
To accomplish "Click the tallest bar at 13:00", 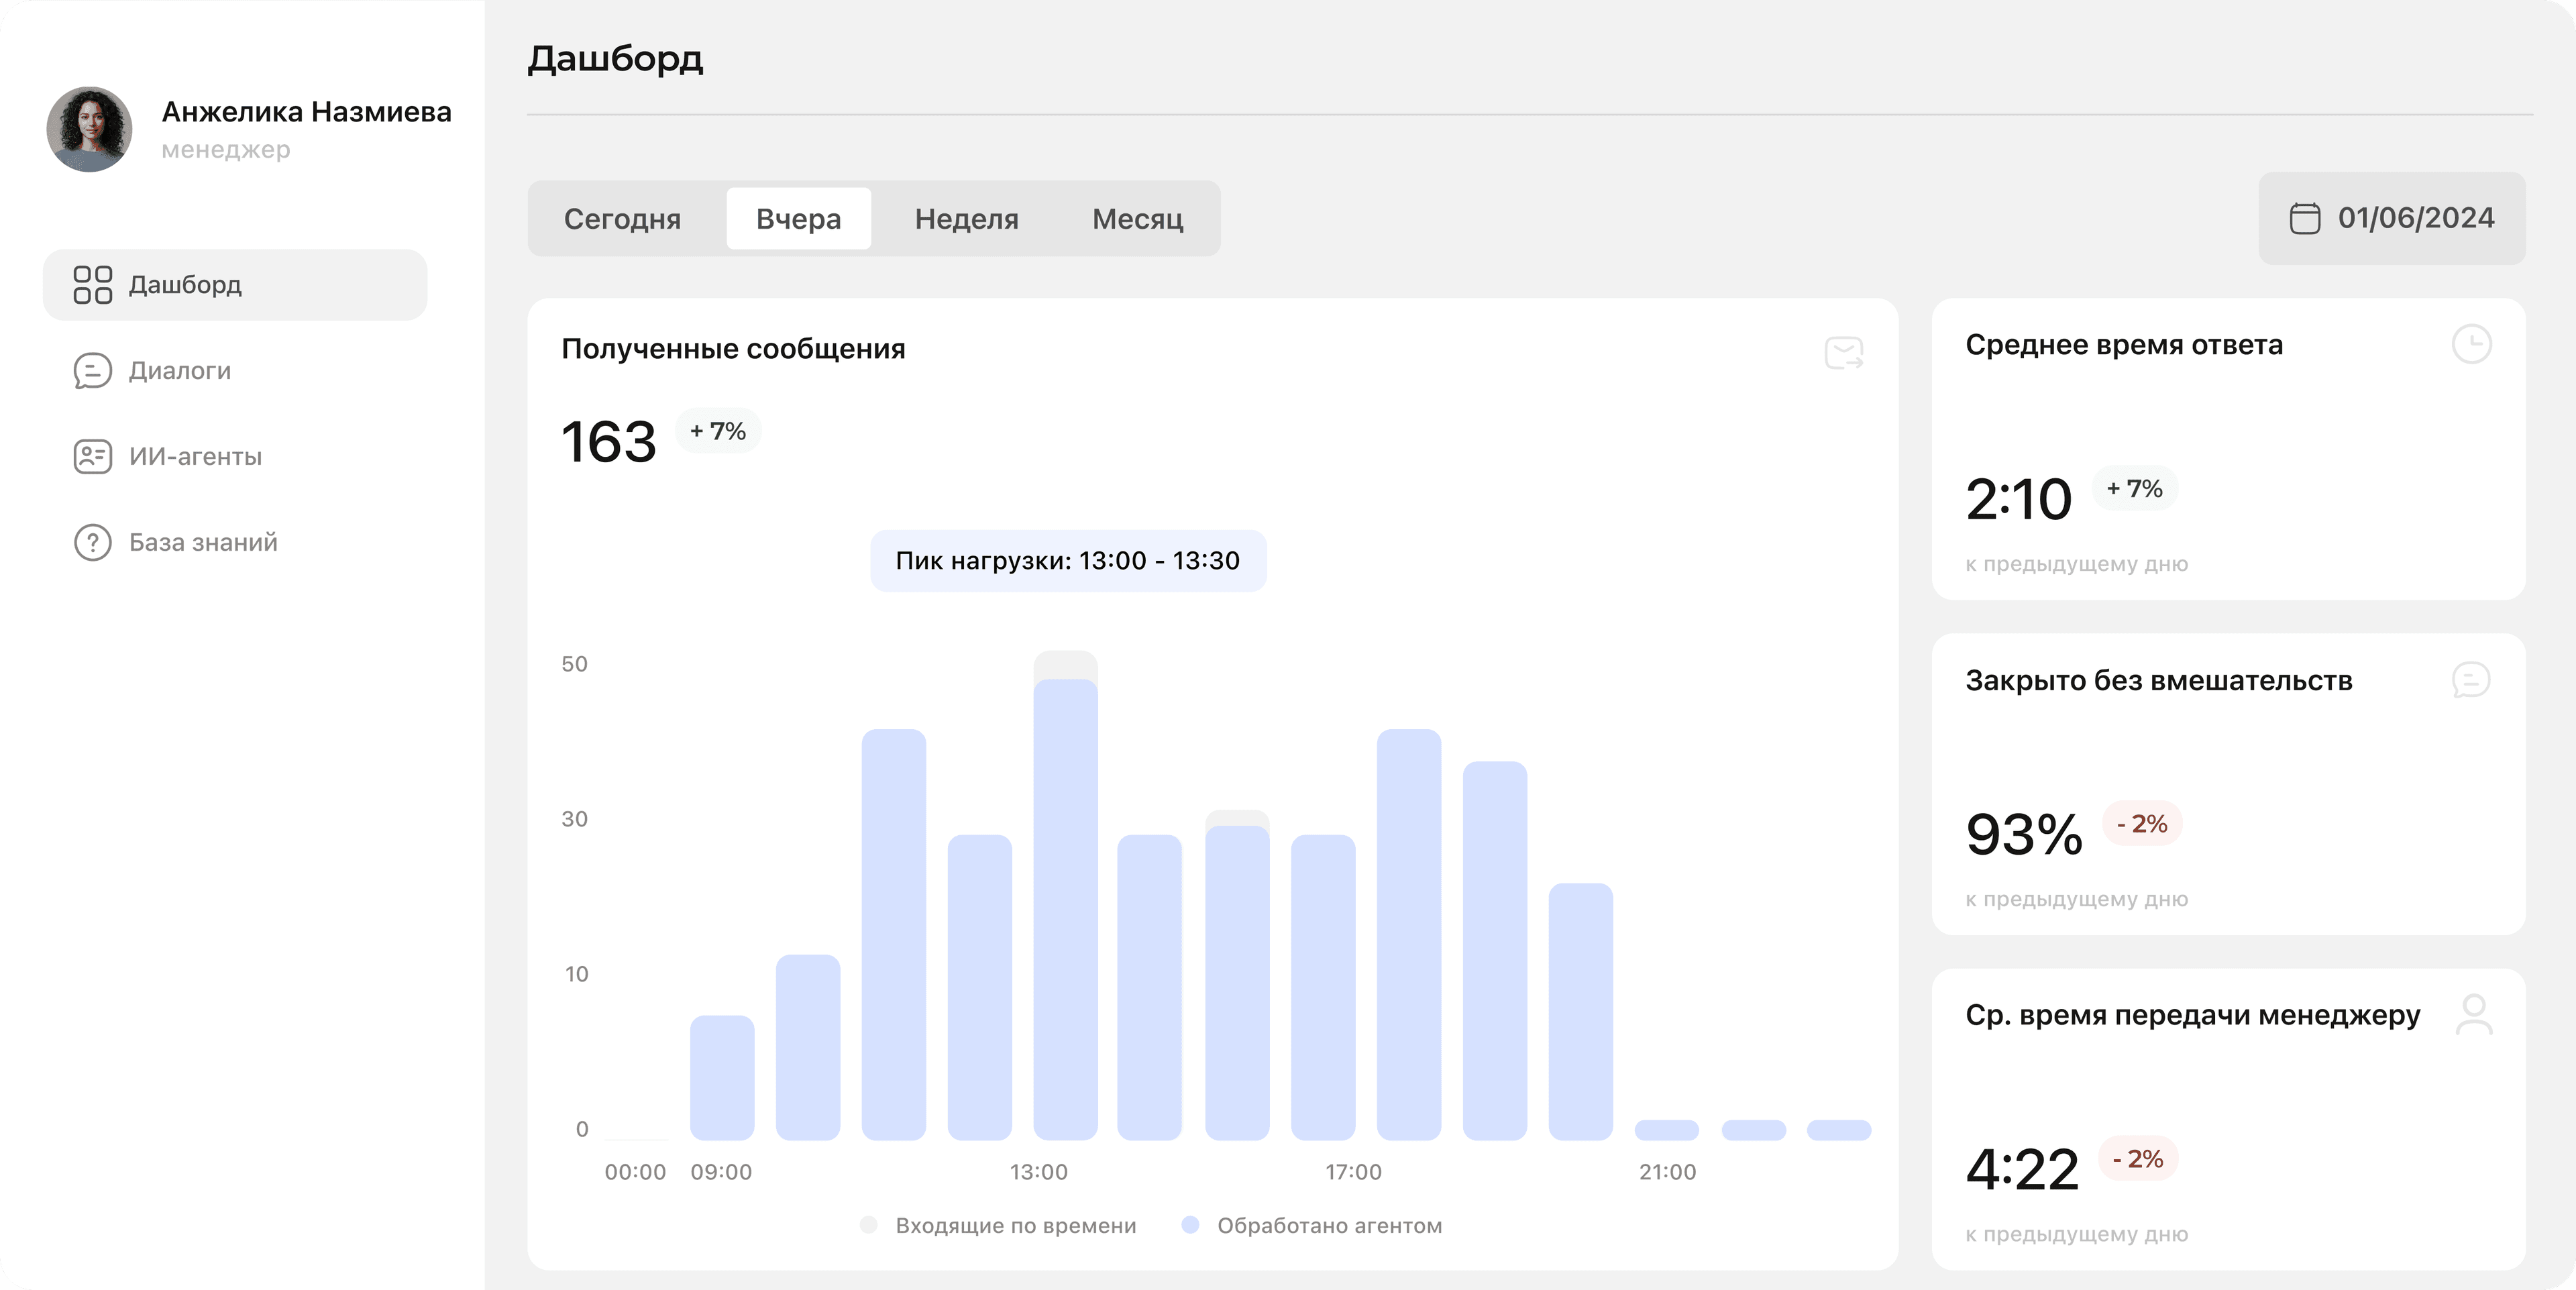I will click(x=1065, y=900).
